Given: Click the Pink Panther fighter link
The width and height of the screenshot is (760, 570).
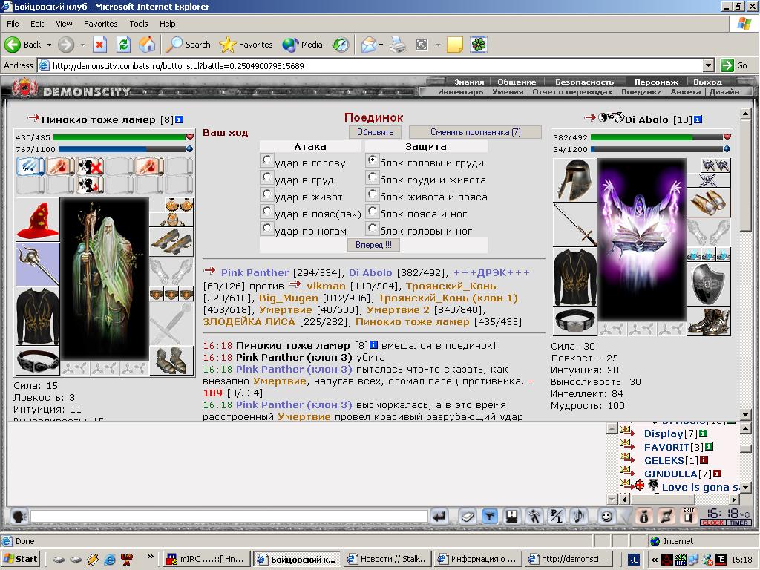Looking at the screenshot, I should [255, 272].
